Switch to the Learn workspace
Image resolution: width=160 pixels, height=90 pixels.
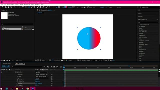(x=110, y=7)
